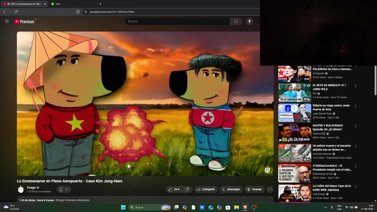Open the Fusgo channel name link
This screenshot has width=377, height=212.
(x=31, y=188)
